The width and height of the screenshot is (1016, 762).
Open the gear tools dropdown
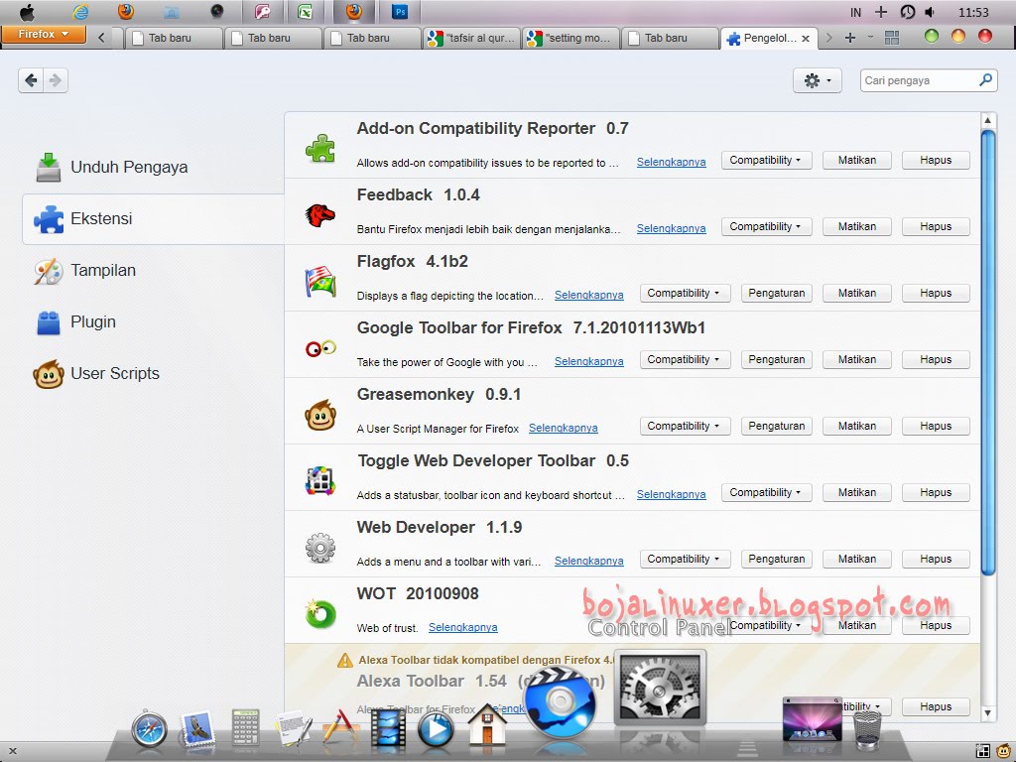pyautogui.click(x=818, y=80)
